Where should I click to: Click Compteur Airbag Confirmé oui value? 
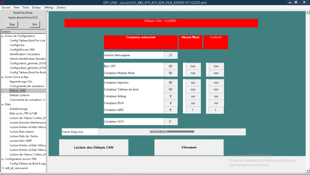coord(216,96)
